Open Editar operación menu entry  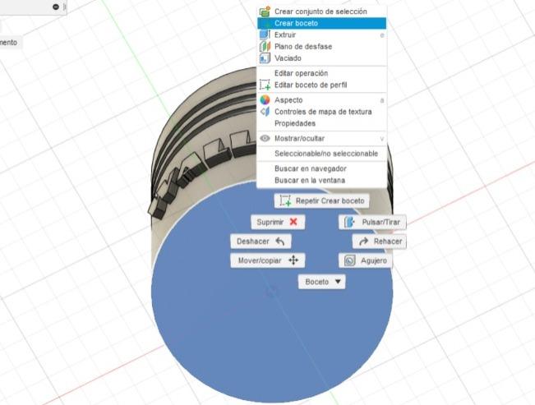click(x=322, y=73)
